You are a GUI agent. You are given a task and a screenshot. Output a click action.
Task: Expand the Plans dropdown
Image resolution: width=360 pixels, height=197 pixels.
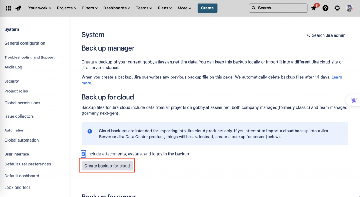tap(165, 8)
